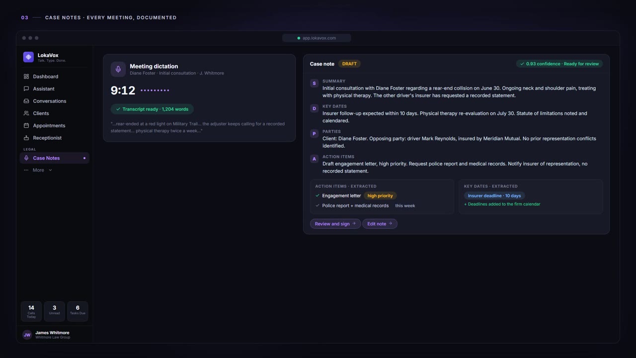Toggle the Engagement letter checkmark
636x358 pixels.
318,195
